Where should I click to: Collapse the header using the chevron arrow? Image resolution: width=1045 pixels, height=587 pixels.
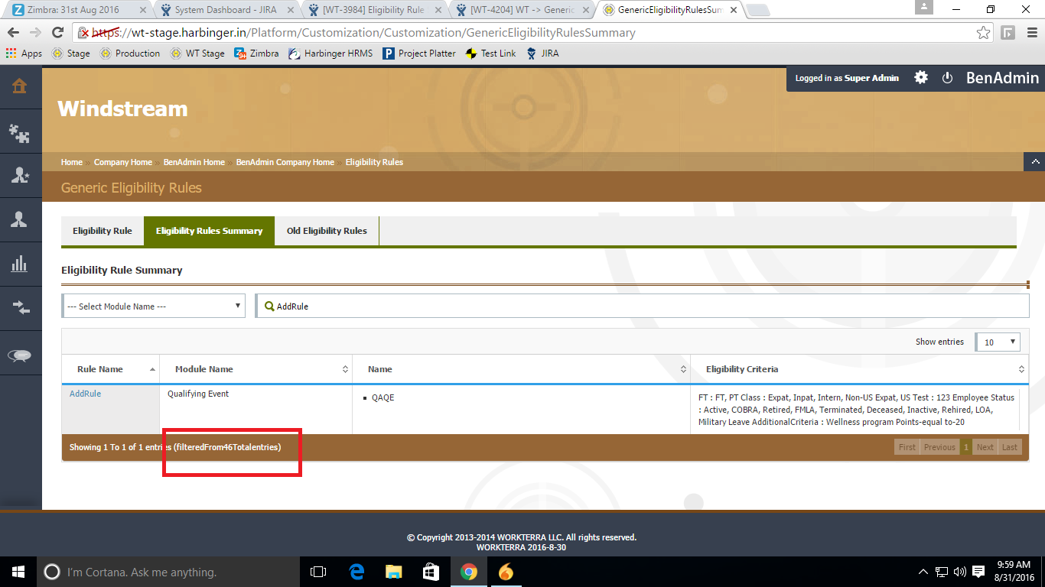(x=1034, y=162)
